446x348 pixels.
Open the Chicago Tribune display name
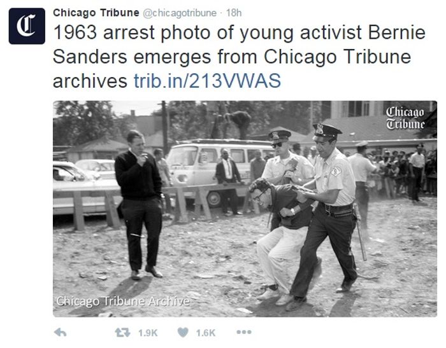(x=96, y=13)
